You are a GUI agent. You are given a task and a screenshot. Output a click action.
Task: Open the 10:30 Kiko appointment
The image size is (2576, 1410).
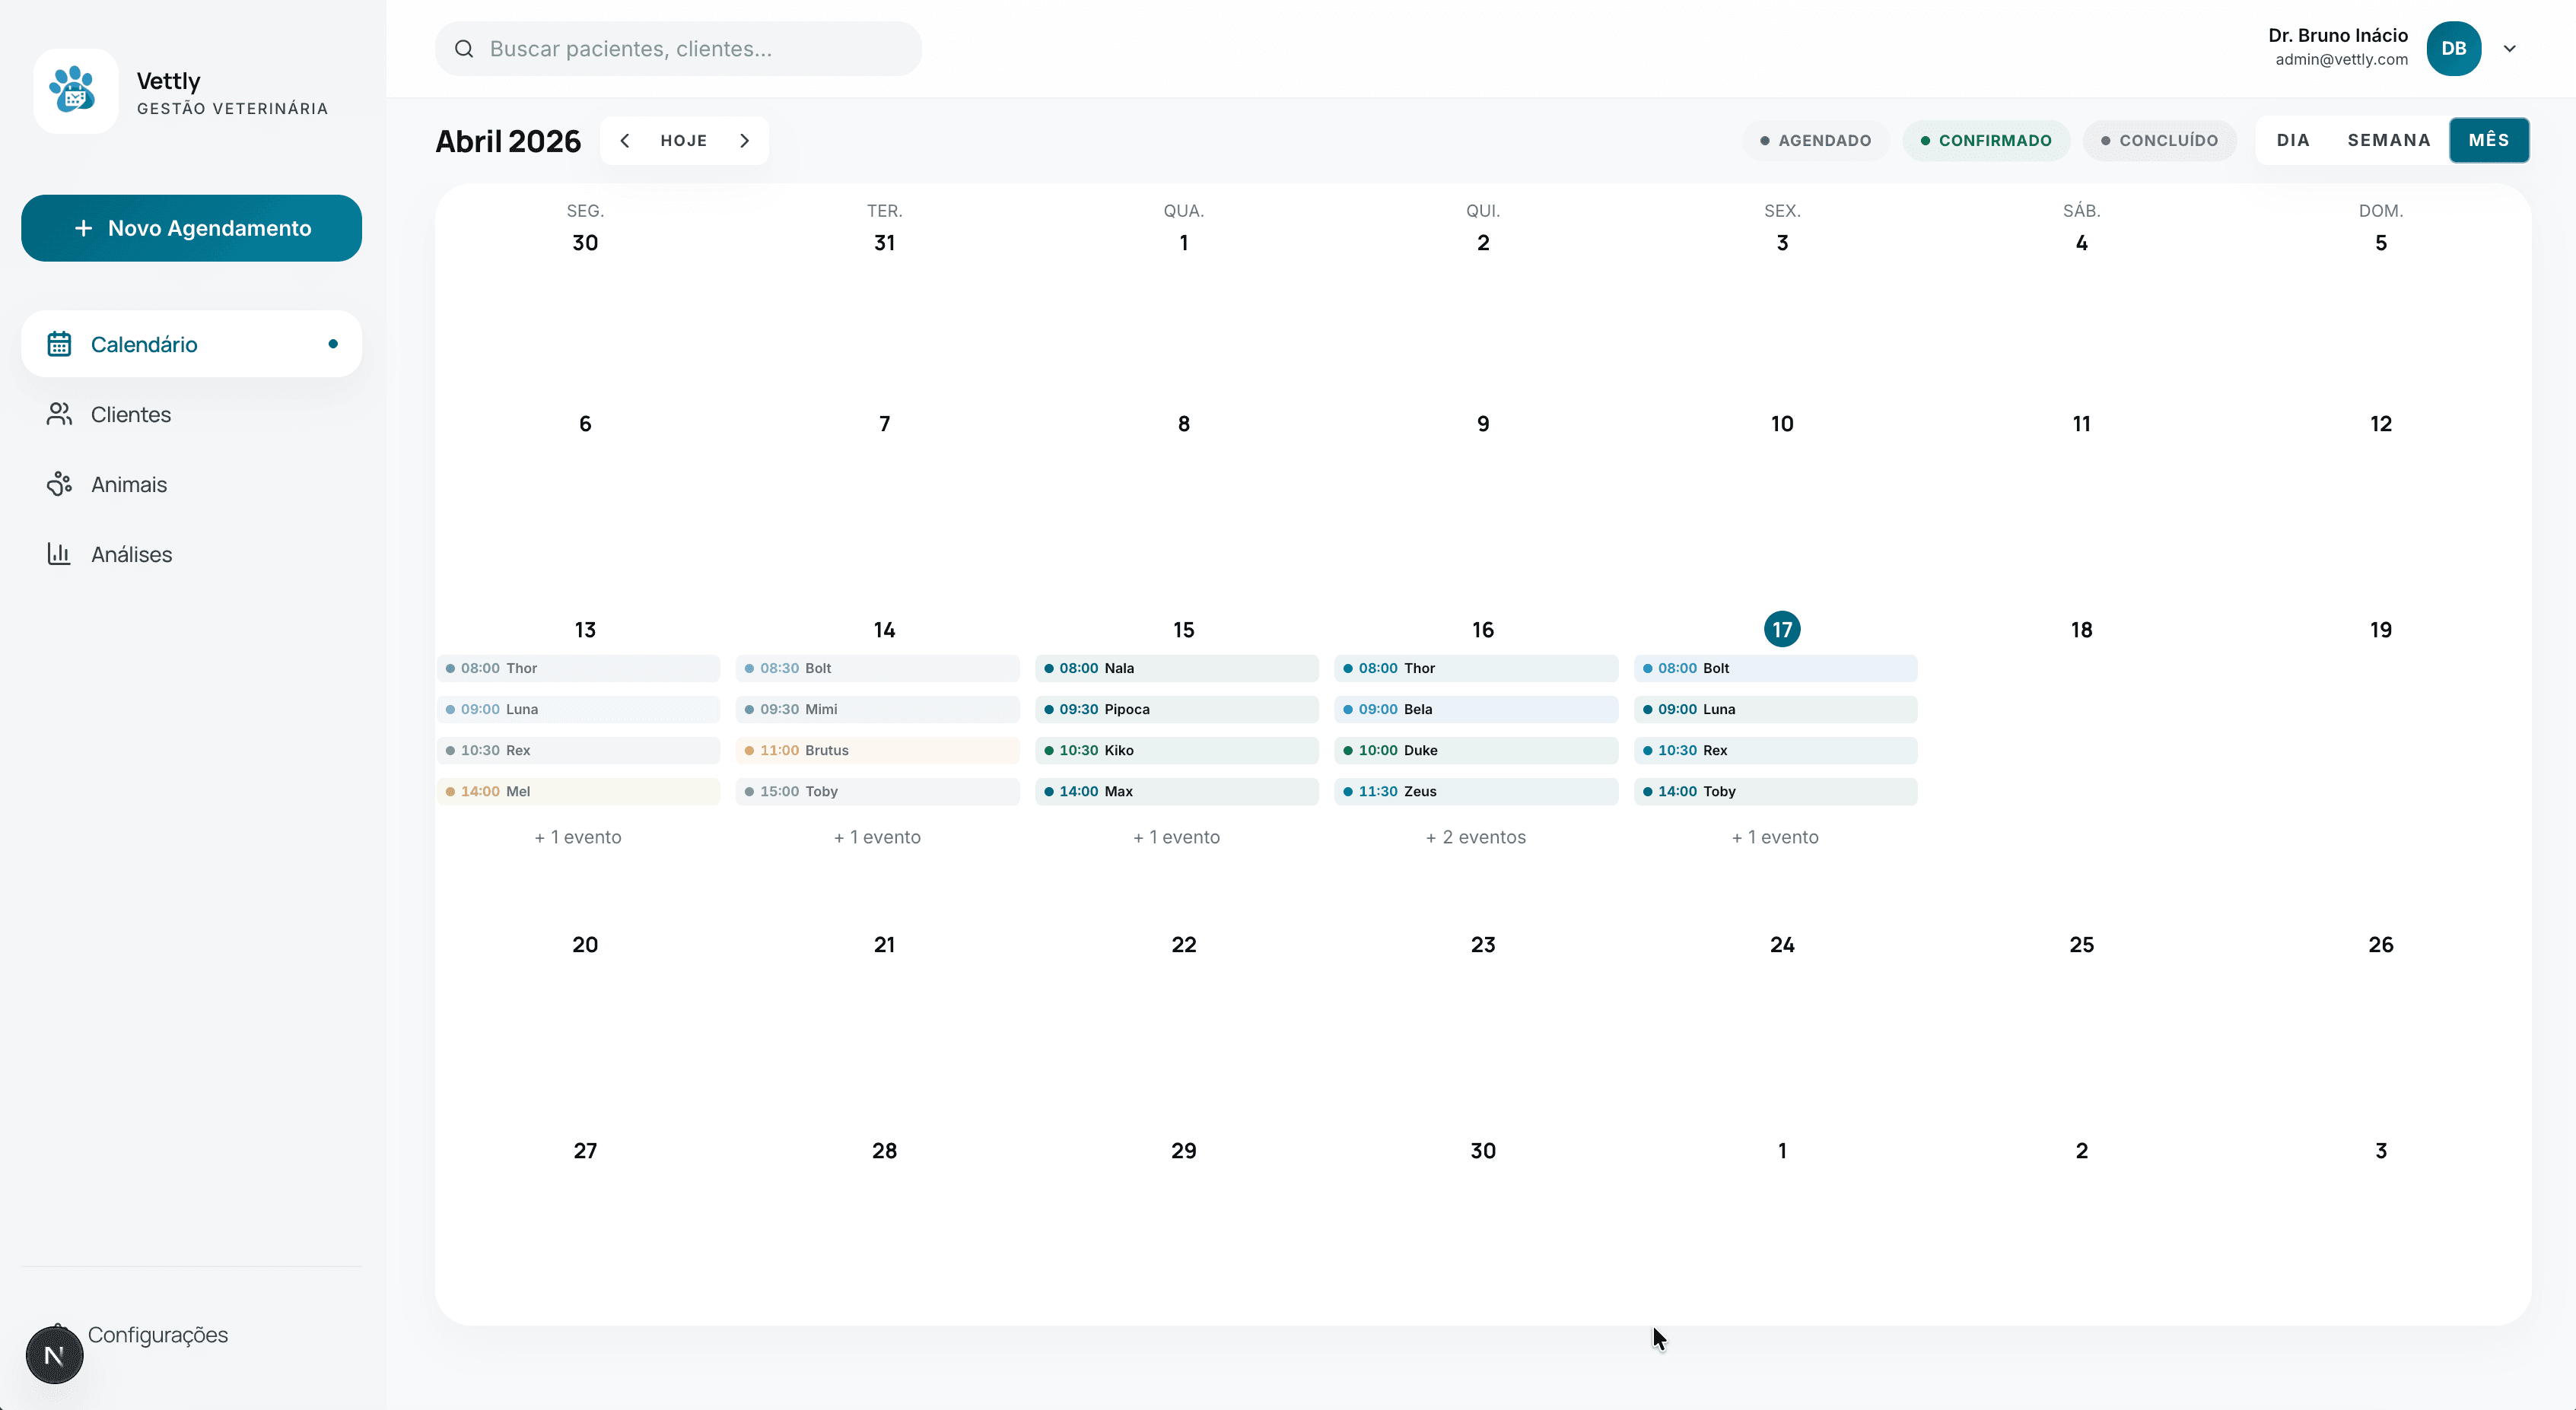click(x=1176, y=750)
